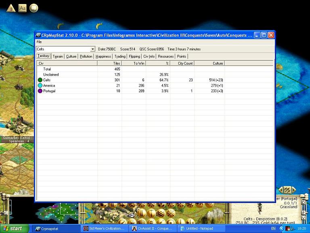Click the Score:514 text
The width and height of the screenshot is (310, 233).
[128, 49]
